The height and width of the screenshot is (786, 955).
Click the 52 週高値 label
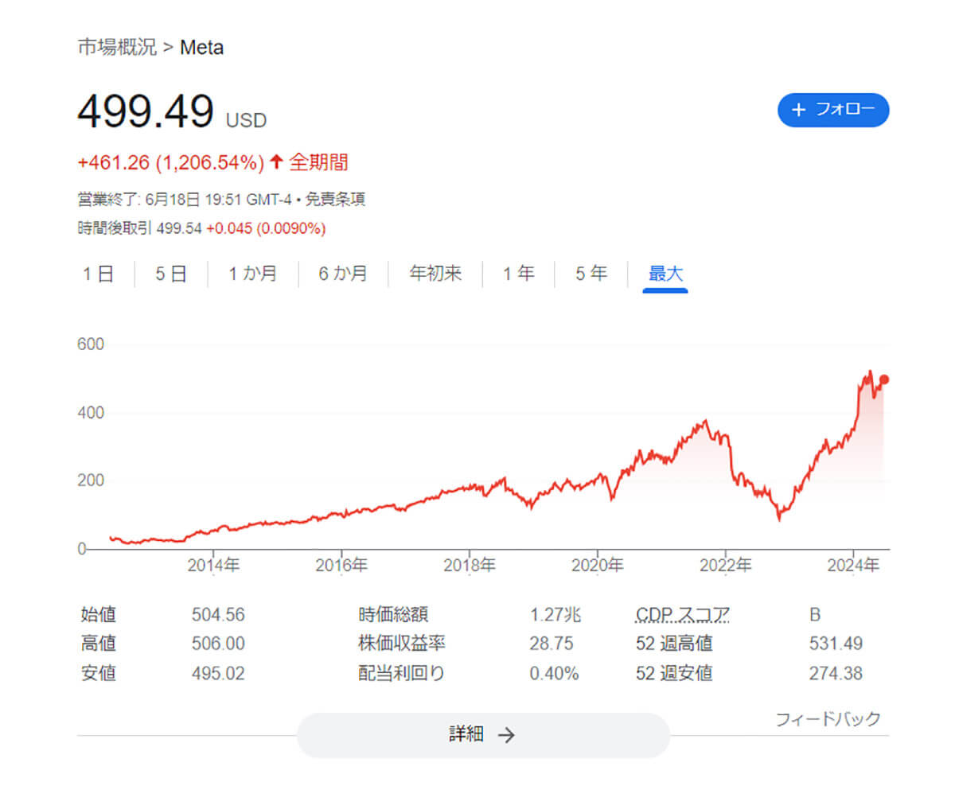(675, 644)
